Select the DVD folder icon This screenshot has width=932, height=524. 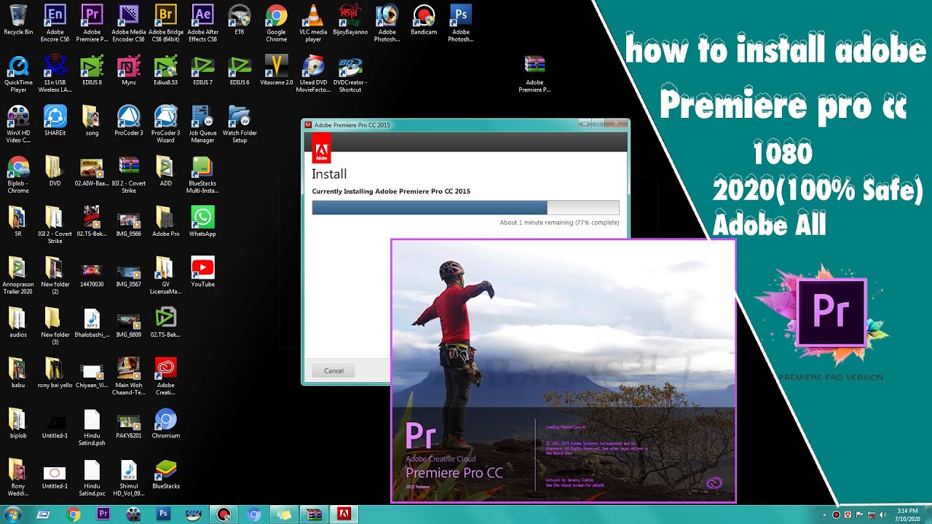click(x=55, y=171)
